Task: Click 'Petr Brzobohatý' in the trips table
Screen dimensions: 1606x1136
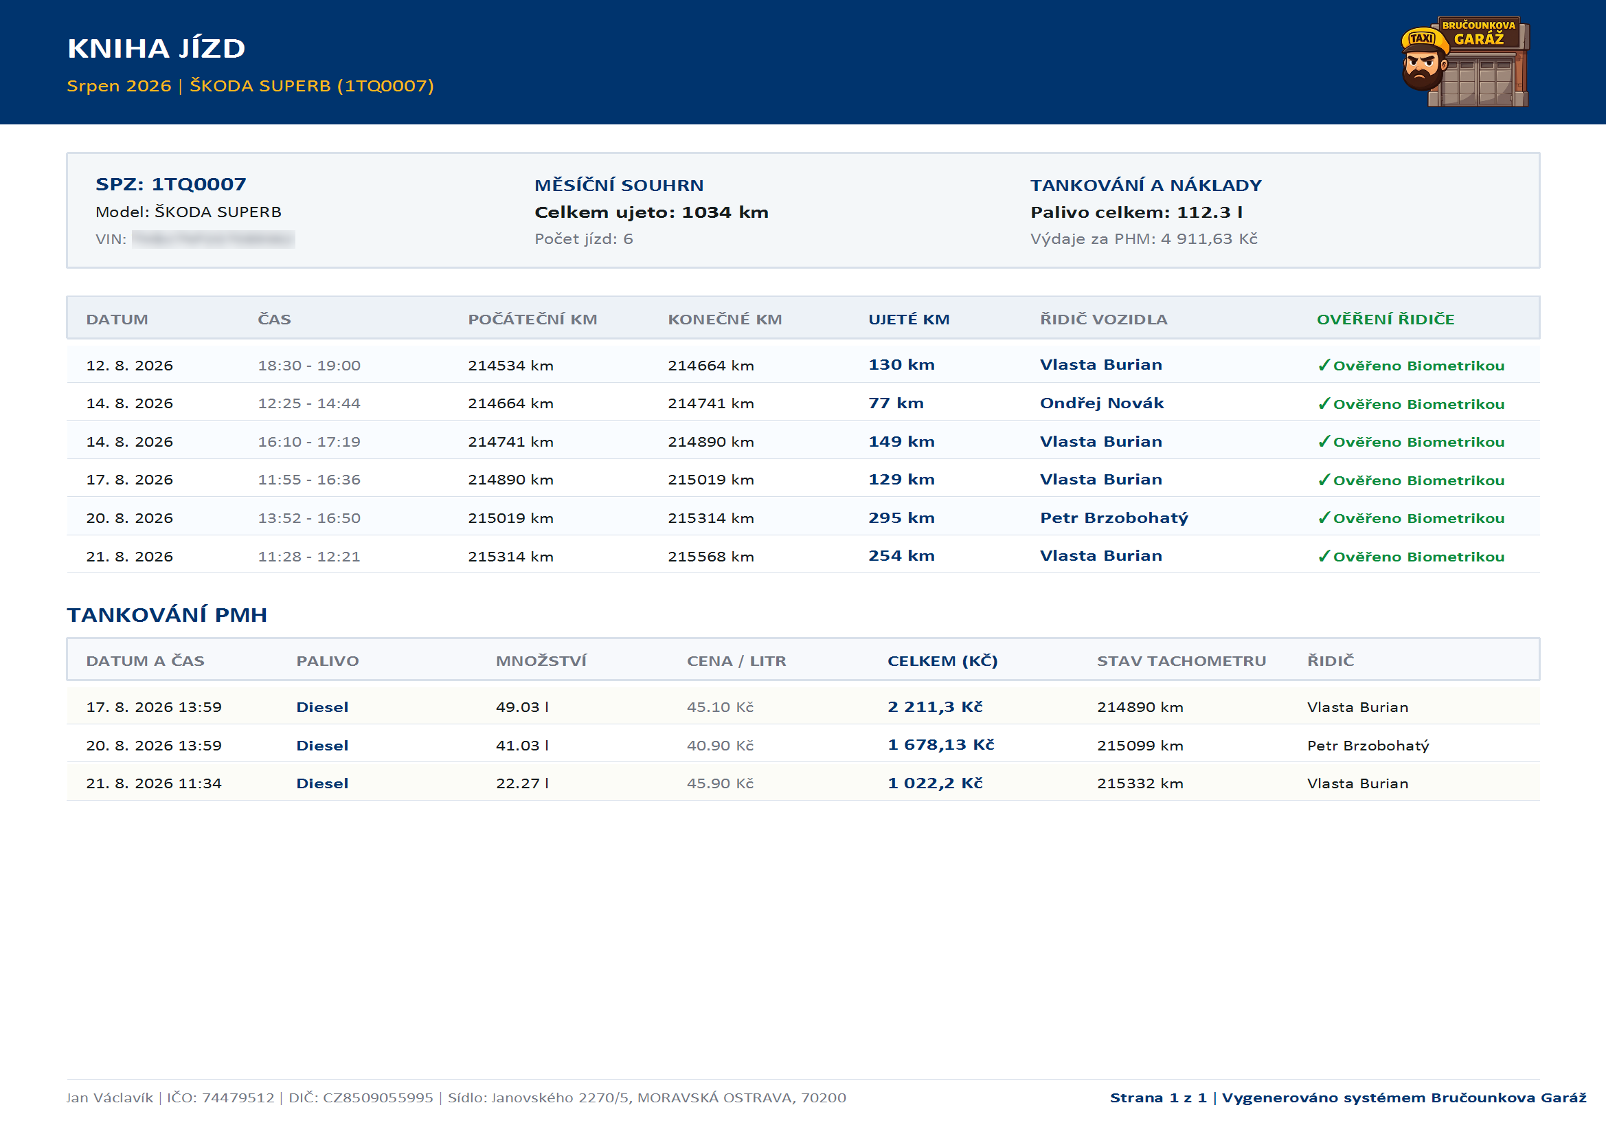Action: tap(1114, 518)
